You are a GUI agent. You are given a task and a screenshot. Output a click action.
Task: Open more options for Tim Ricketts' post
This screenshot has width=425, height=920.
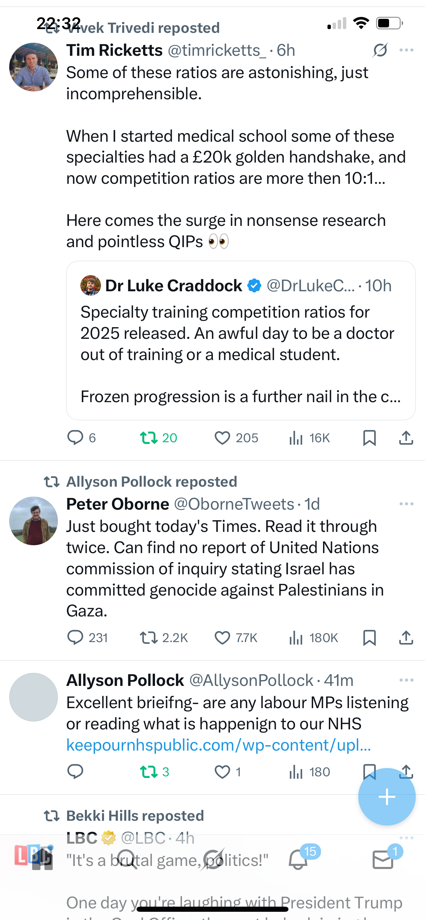(407, 50)
